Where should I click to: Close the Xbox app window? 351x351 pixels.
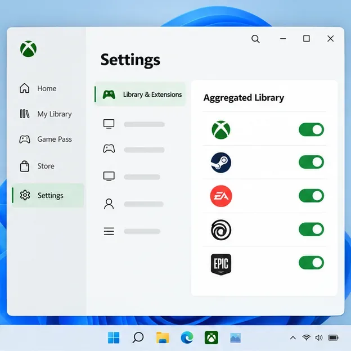click(330, 38)
